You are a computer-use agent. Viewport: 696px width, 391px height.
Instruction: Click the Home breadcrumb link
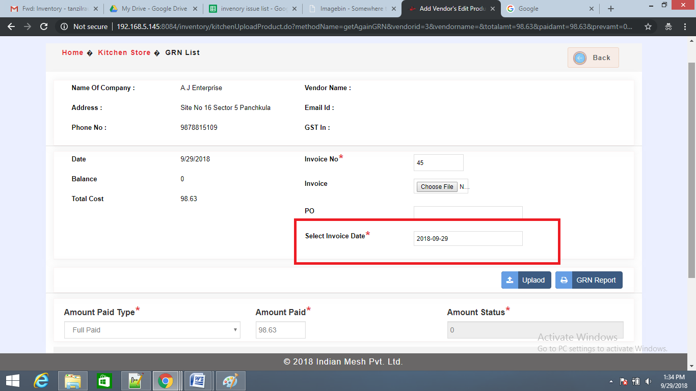click(x=72, y=52)
